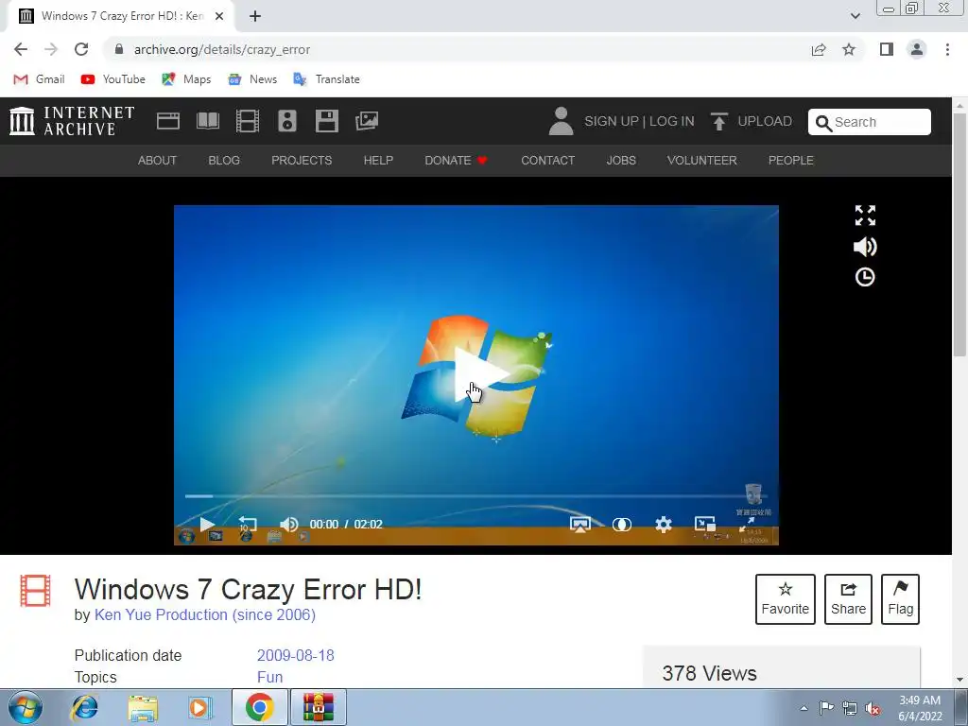The image size is (968, 726).
Task: Click the user avatar icon
Action: (561, 121)
